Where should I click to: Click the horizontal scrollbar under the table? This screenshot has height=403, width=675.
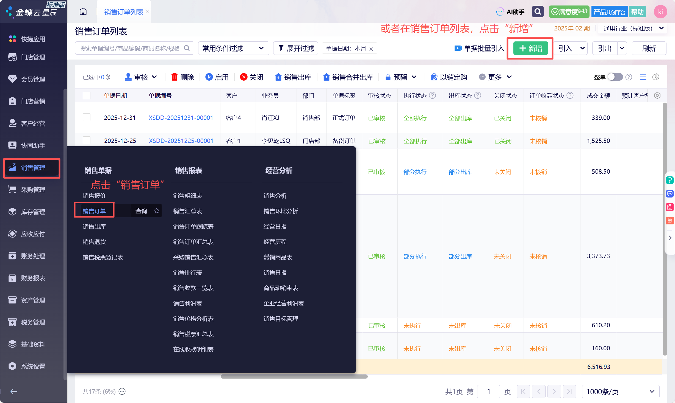(x=294, y=376)
